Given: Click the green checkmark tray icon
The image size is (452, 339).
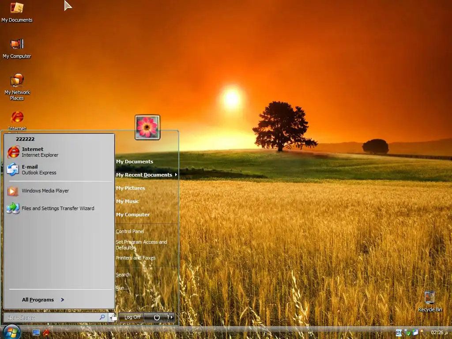Looking at the screenshot, I should click(407, 333).
